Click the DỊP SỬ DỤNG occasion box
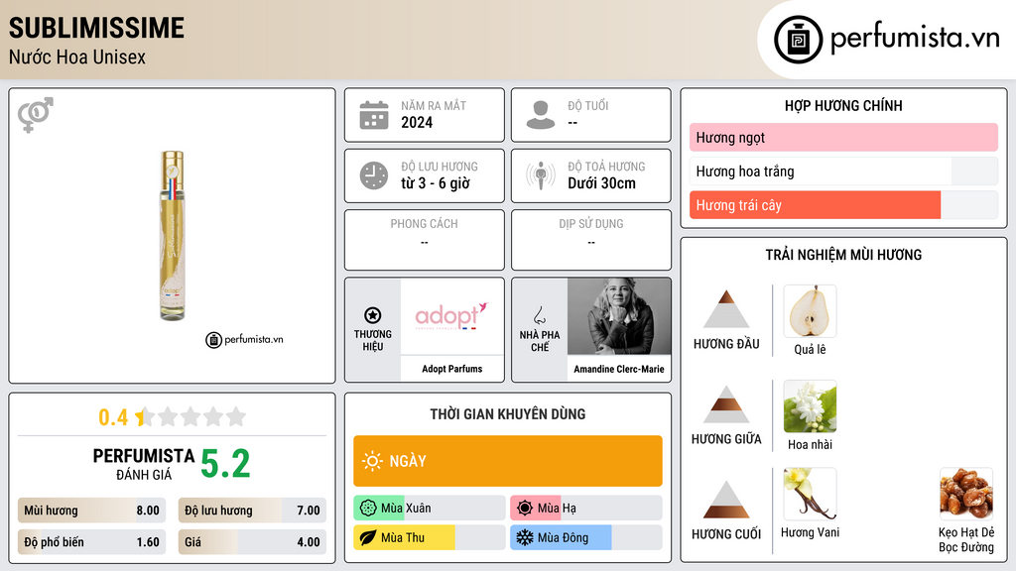This screenshot has height=571, width=1016. point(591,240)
